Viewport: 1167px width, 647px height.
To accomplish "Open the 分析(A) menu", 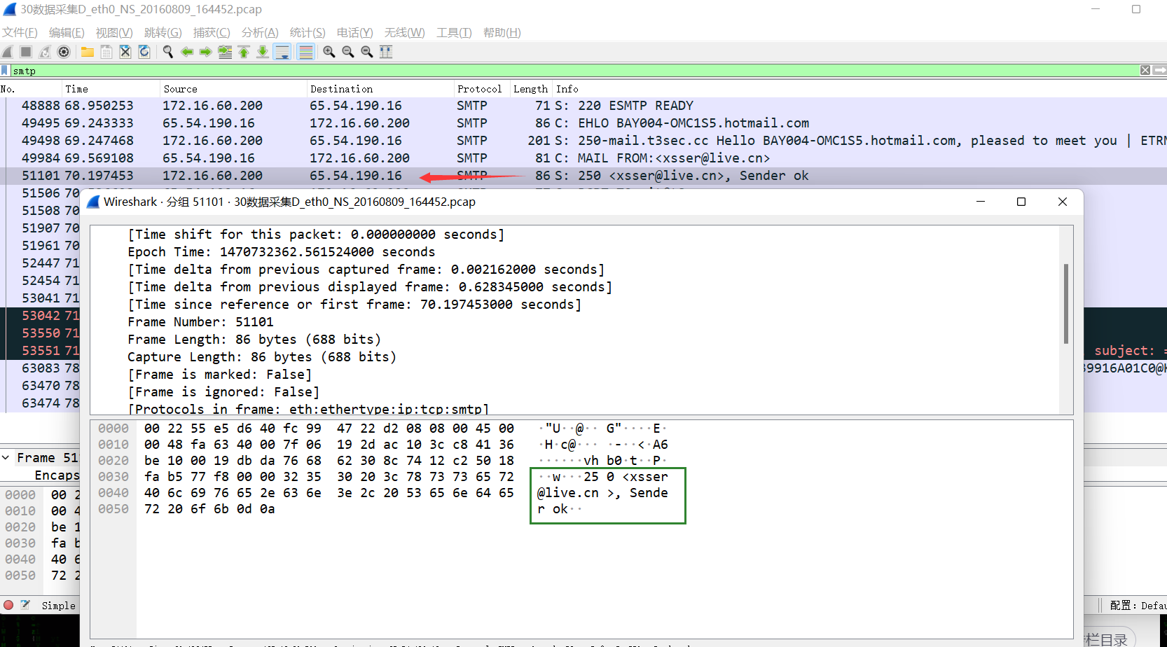I will pos(260,32).
